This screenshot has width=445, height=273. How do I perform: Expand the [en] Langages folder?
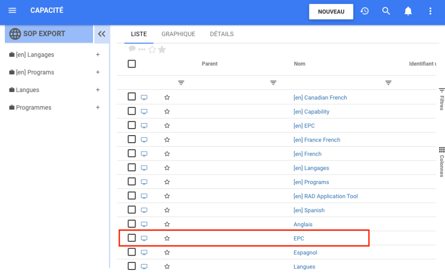(98, 55)
